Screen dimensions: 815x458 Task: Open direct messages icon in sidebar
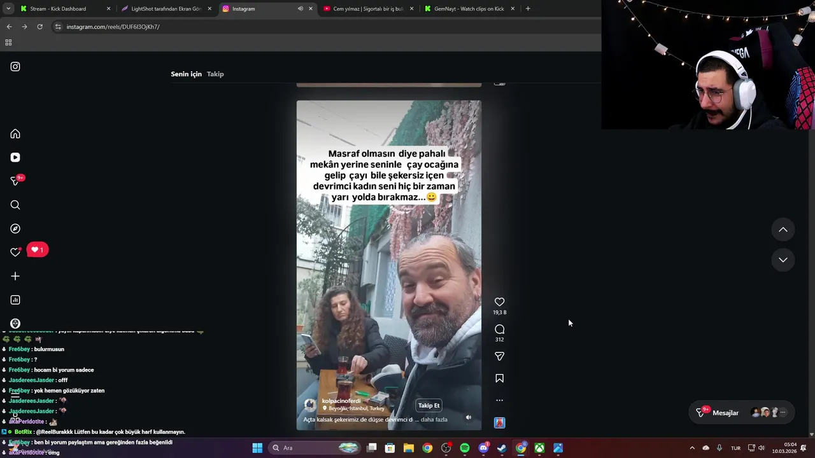pos(15,181)
